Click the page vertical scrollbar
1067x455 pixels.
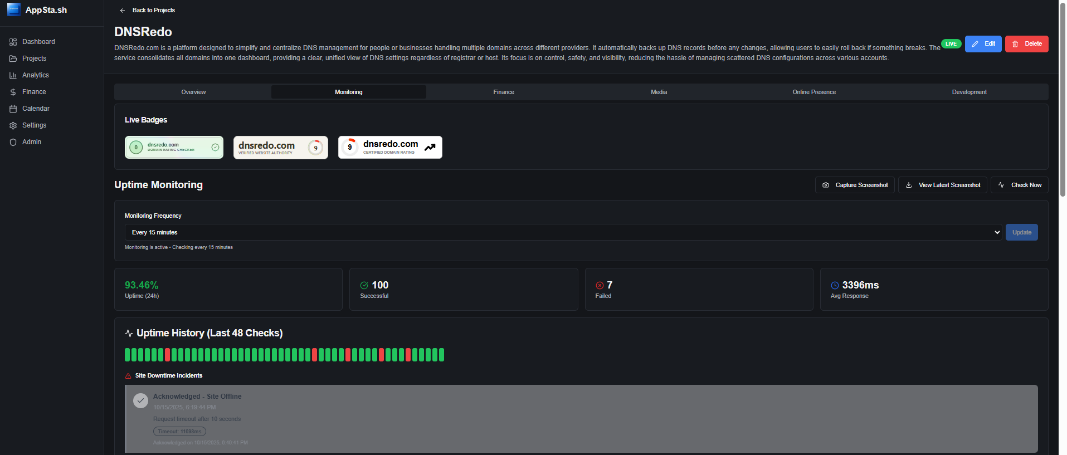pyautogui.click(x=1063, y=99)
